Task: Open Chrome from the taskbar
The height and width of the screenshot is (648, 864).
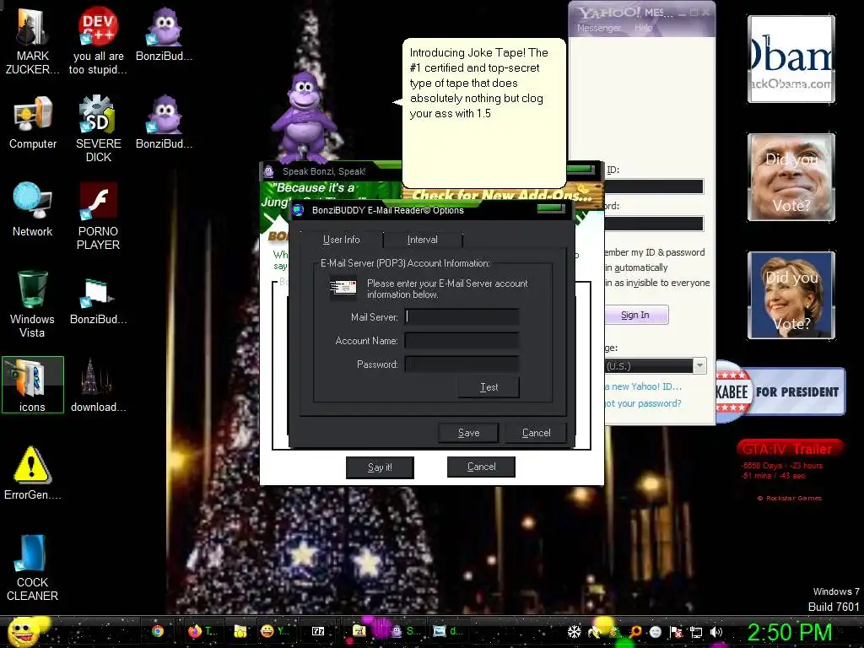Action: pyautogui.click(x=158, y=631)
